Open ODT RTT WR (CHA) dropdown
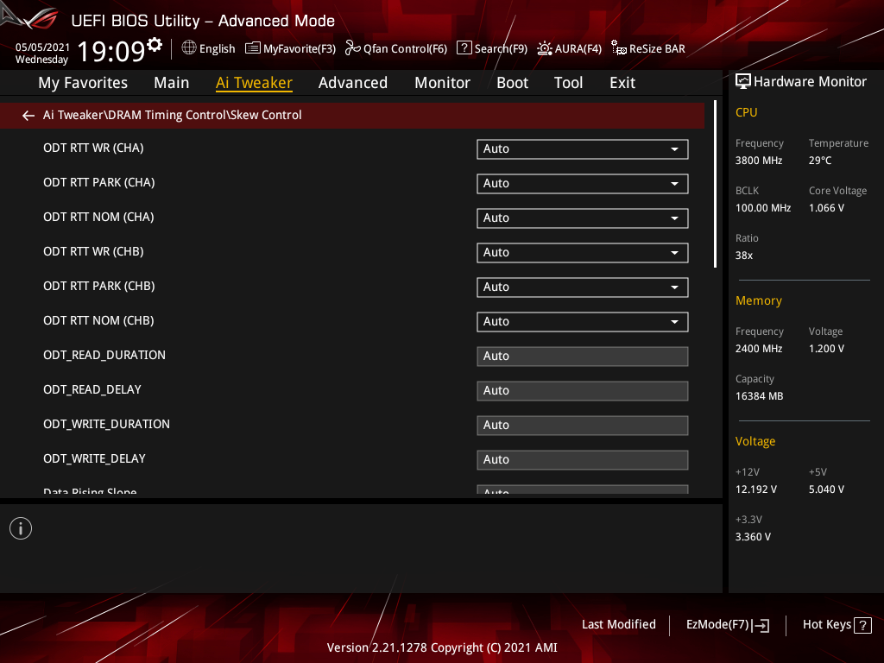Image resolution: width=884 pixels, height=663 pixels. tap(583, 149)
